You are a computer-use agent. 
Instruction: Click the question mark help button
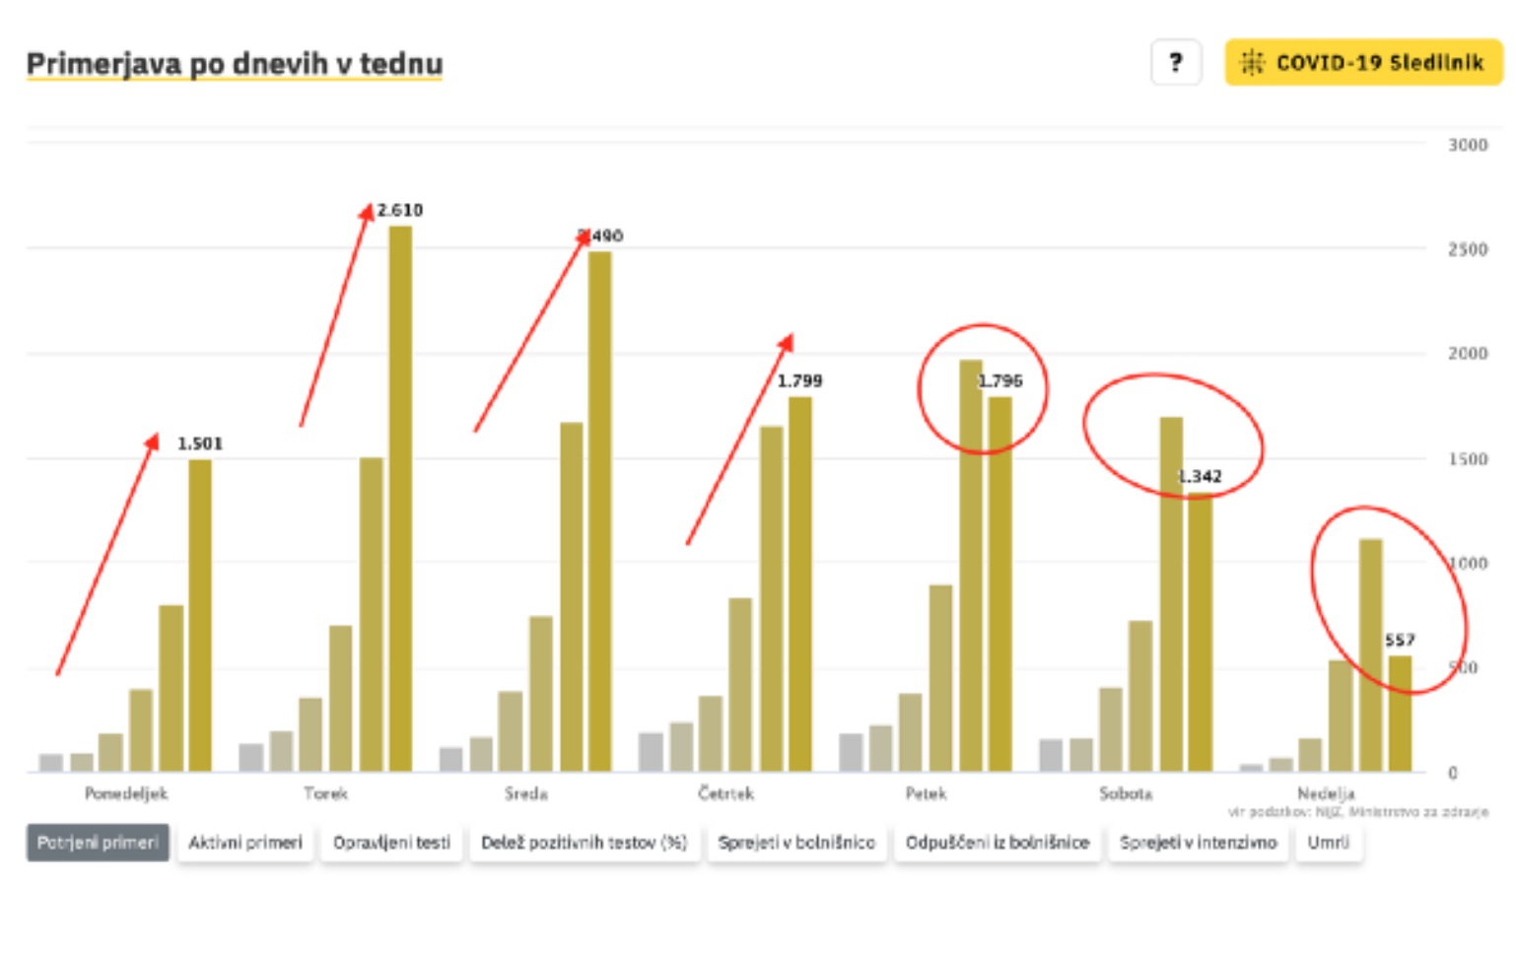[x=1175, y=63]
